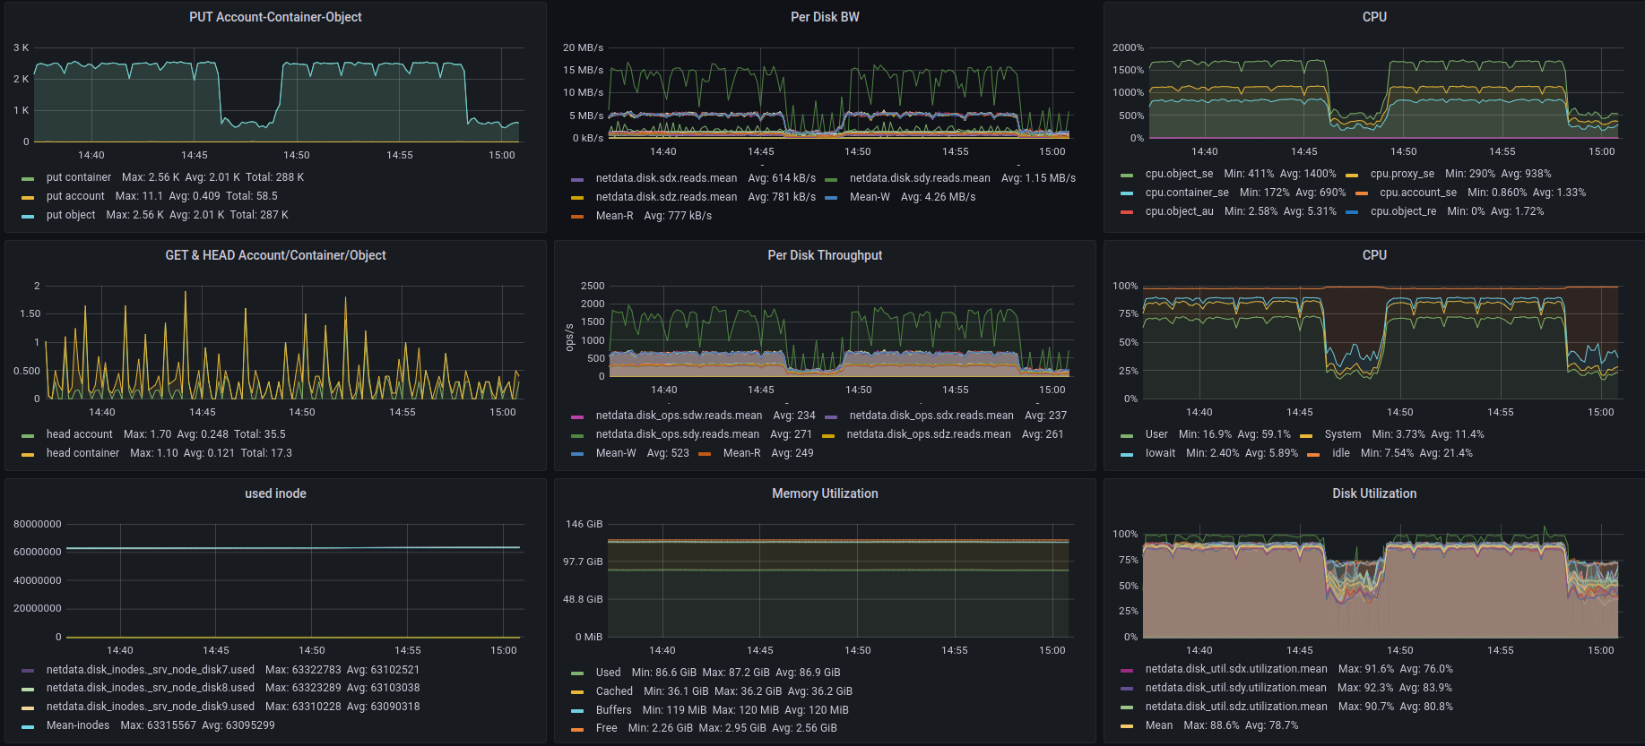
Task: Isolate the head account legend series
Action: tap(79, 434)
